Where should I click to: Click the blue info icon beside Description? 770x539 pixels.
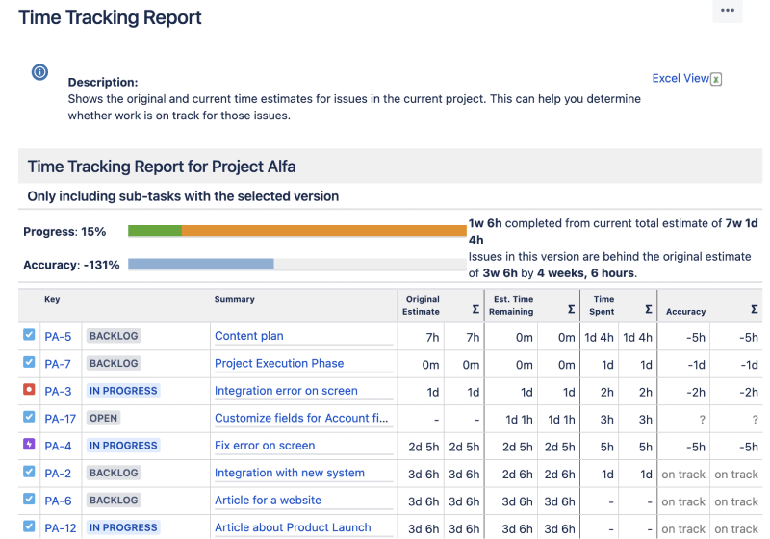point(39,72)
